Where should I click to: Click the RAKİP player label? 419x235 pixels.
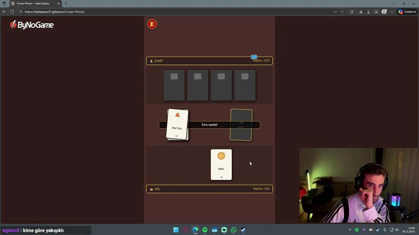[x=156, y=61]
